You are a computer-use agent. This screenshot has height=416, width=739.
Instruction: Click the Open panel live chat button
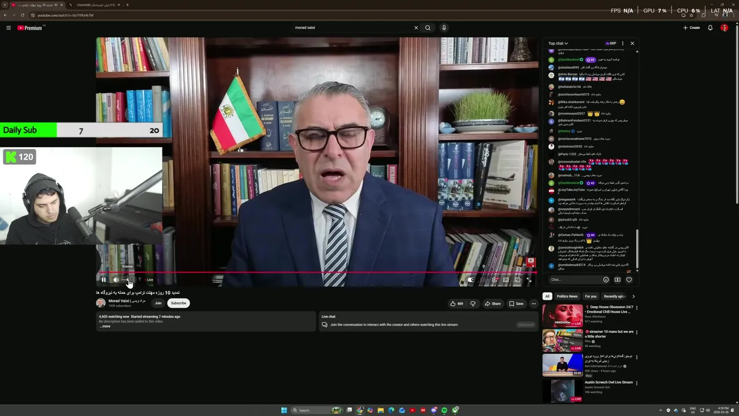tap(526, 325)
